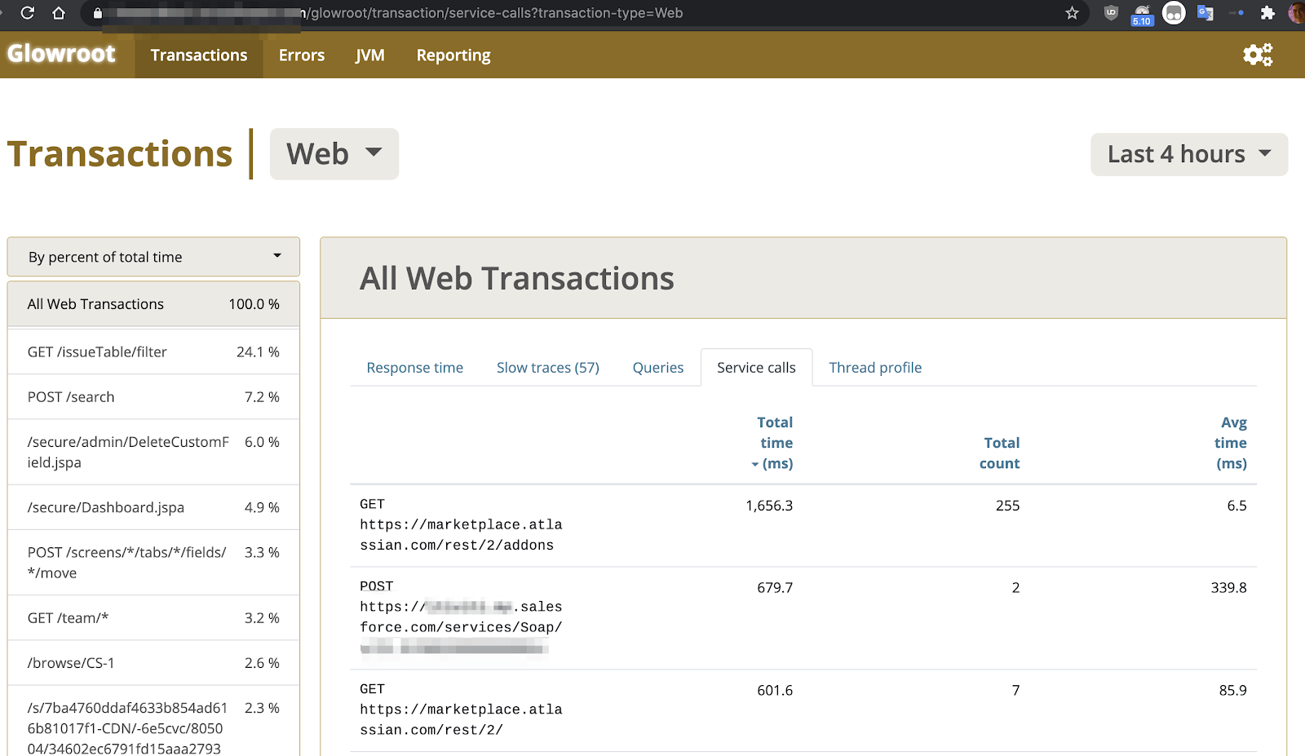Open the round white face extension icon
The height and width of the screenshot is (756, 1305).
tap(1174, 13)
